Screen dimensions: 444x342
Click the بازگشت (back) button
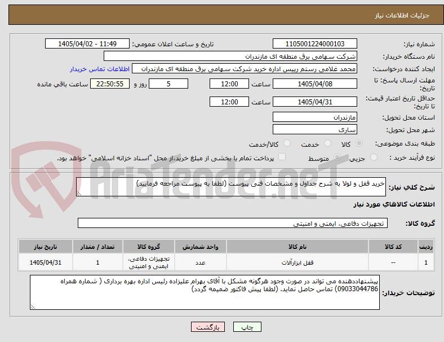[x=207, y=327]
